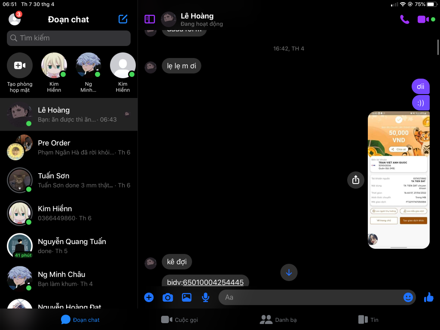This screenshot has height=330, width=440.
Task: Start a voice call with Lê Hoàng
Action: 404,19
